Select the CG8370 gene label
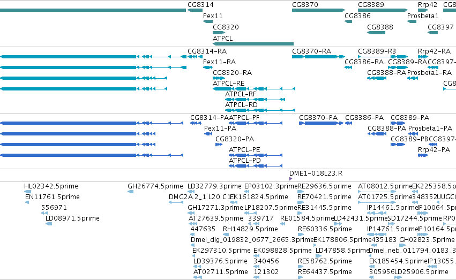The image size is (456, 280). click(305, 5)
